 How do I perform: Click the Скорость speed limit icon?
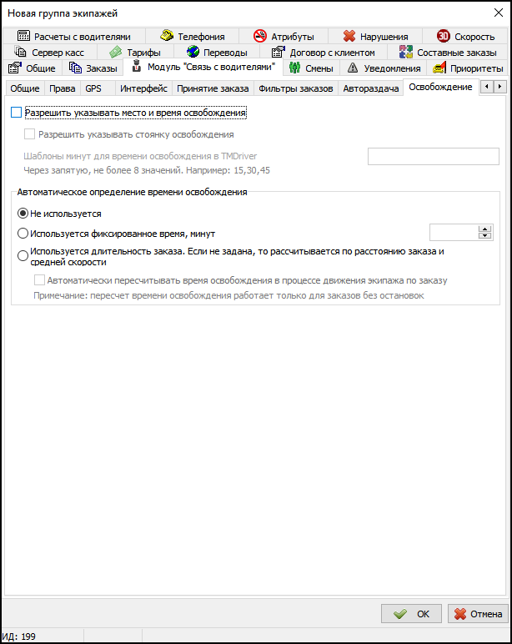(x=444, y=37)
